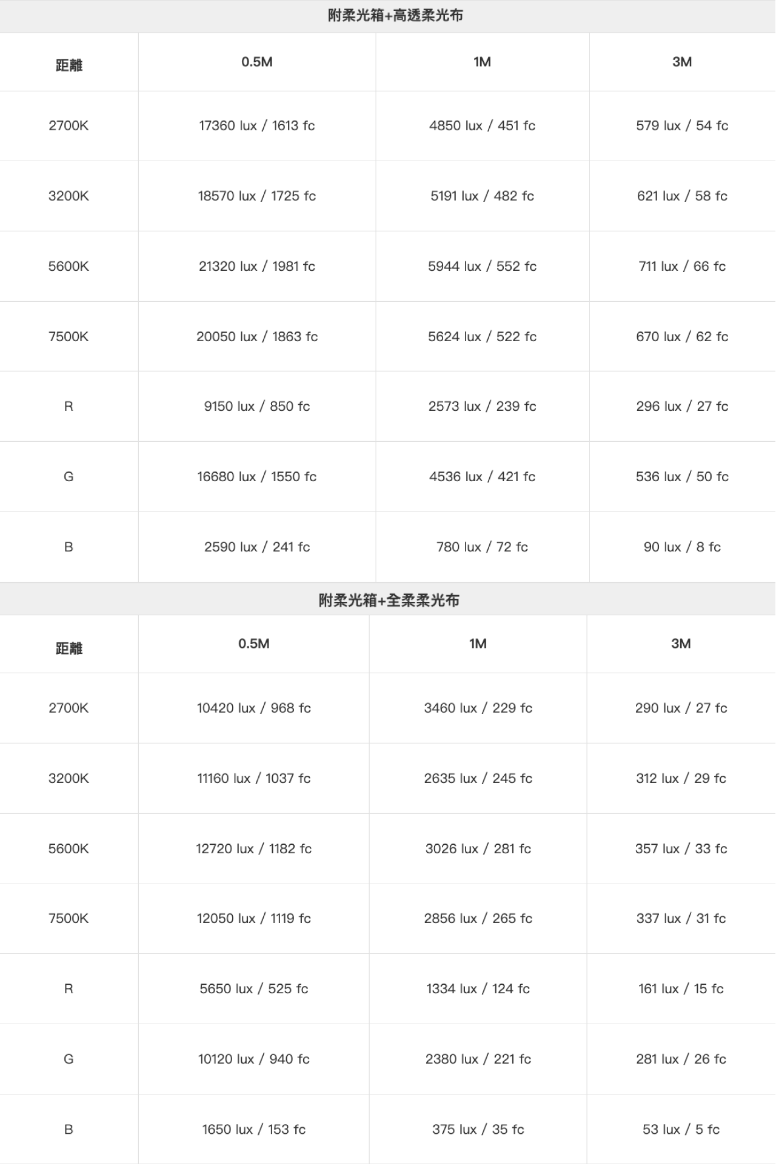Select the 2590 lux / 241 fc cell

257,547
